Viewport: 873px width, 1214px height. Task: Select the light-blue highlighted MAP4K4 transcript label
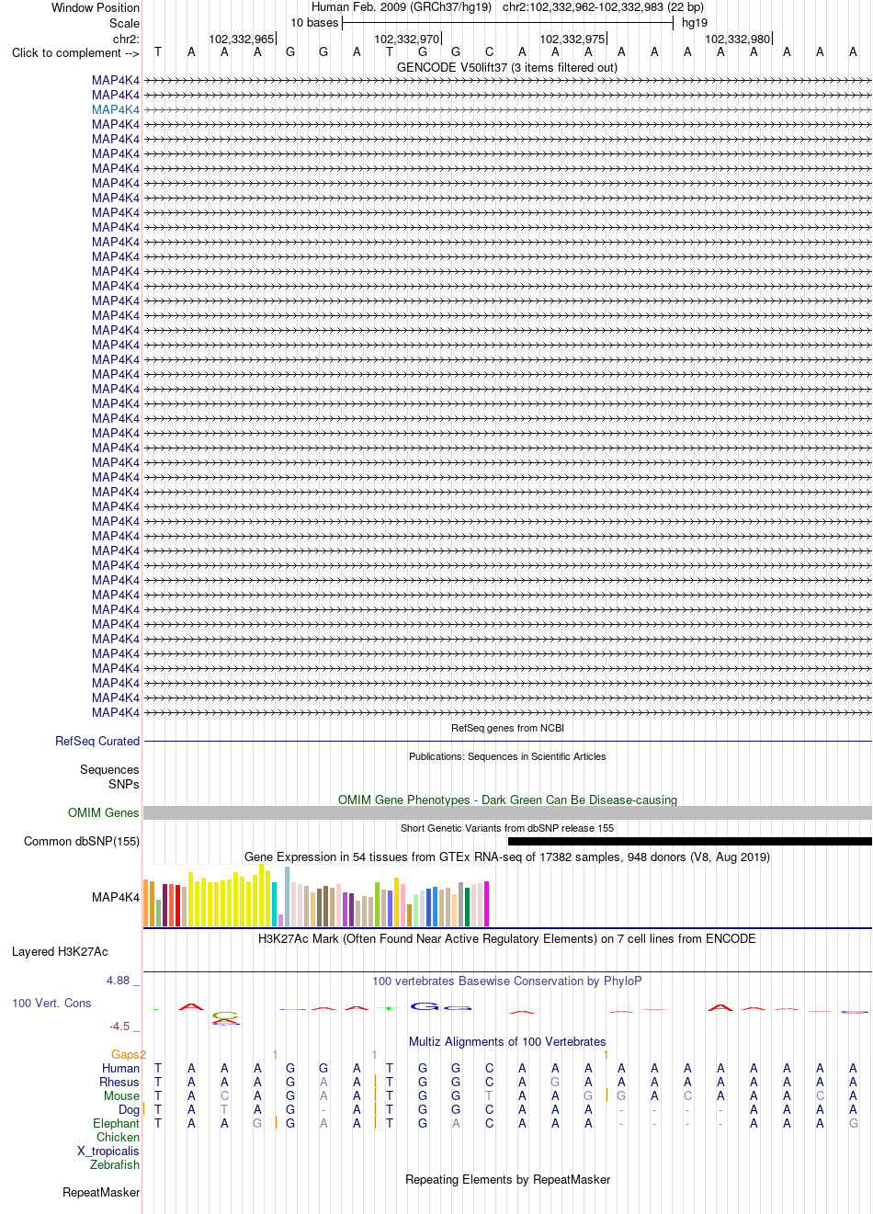116,109
